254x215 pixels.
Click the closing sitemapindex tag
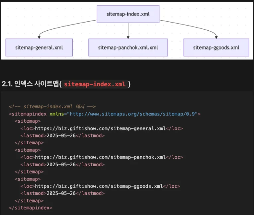point(31,208)
